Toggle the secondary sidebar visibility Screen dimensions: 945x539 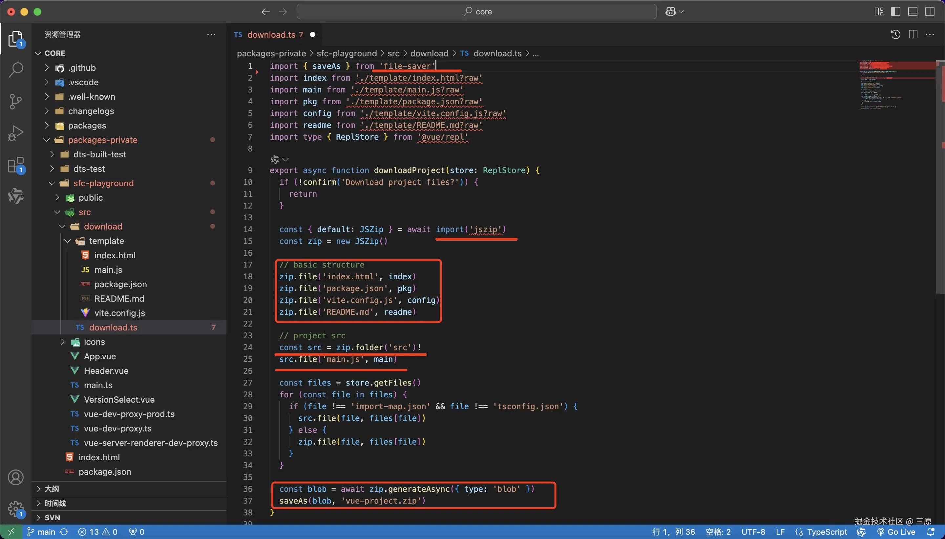coord(930,11)
